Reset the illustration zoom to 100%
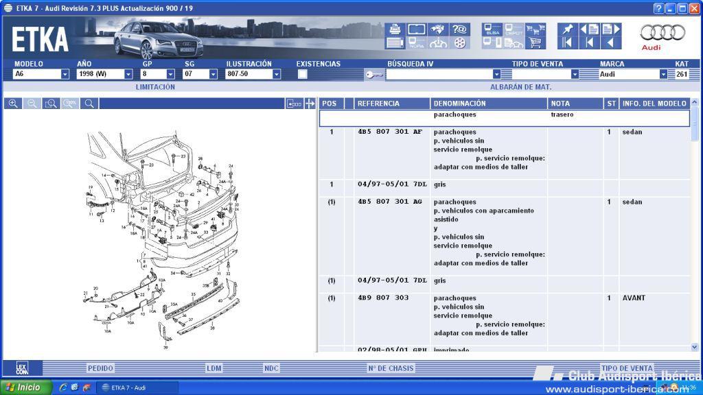 70,104
